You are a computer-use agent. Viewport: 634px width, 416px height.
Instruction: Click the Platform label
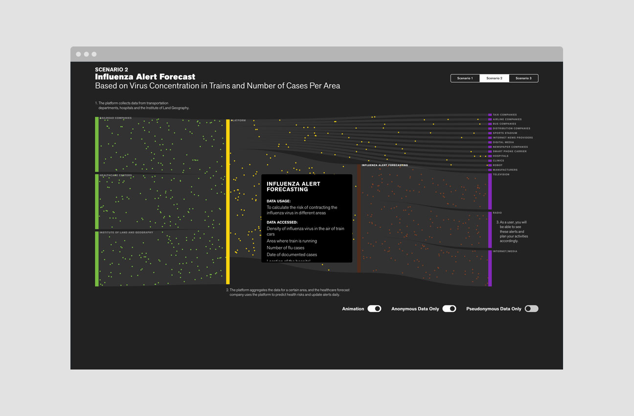click(238, 120)
